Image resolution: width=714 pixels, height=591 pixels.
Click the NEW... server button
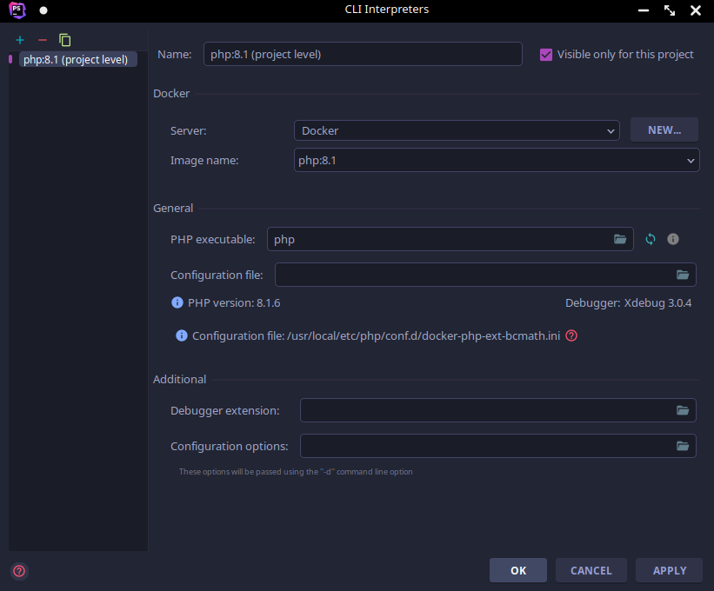pyautogui.click(x=664, y=130)
